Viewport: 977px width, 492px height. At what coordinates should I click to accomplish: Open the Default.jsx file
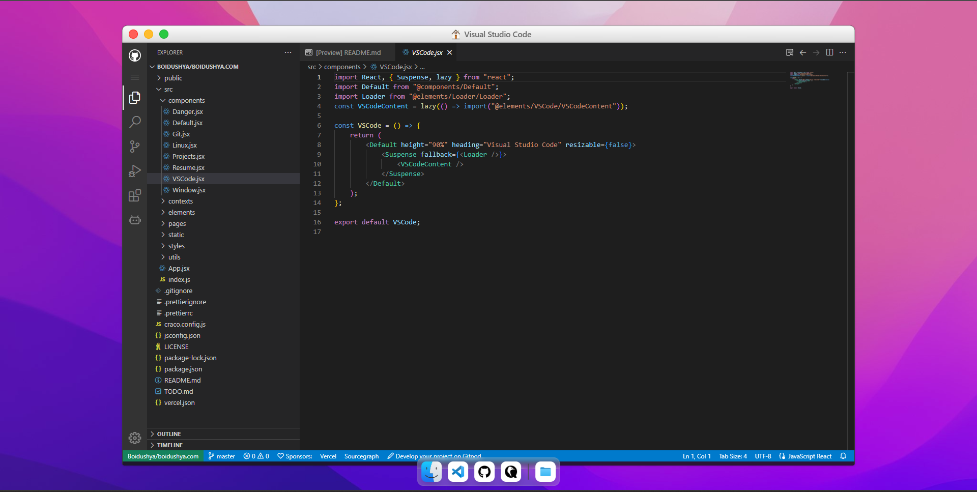click(223, 123)
